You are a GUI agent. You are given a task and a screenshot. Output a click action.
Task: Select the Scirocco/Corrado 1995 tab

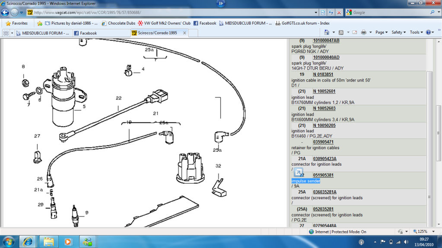coord(157,33)
